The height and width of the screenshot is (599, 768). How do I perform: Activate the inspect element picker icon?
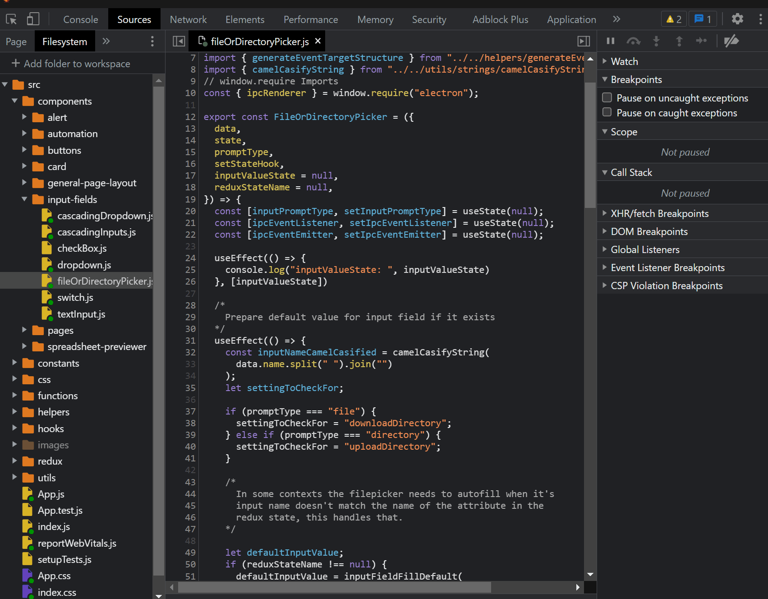[x=11, y=19]
